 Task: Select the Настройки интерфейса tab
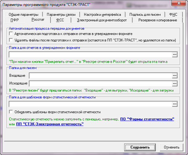pyautogui.click(x=103, y=15)
